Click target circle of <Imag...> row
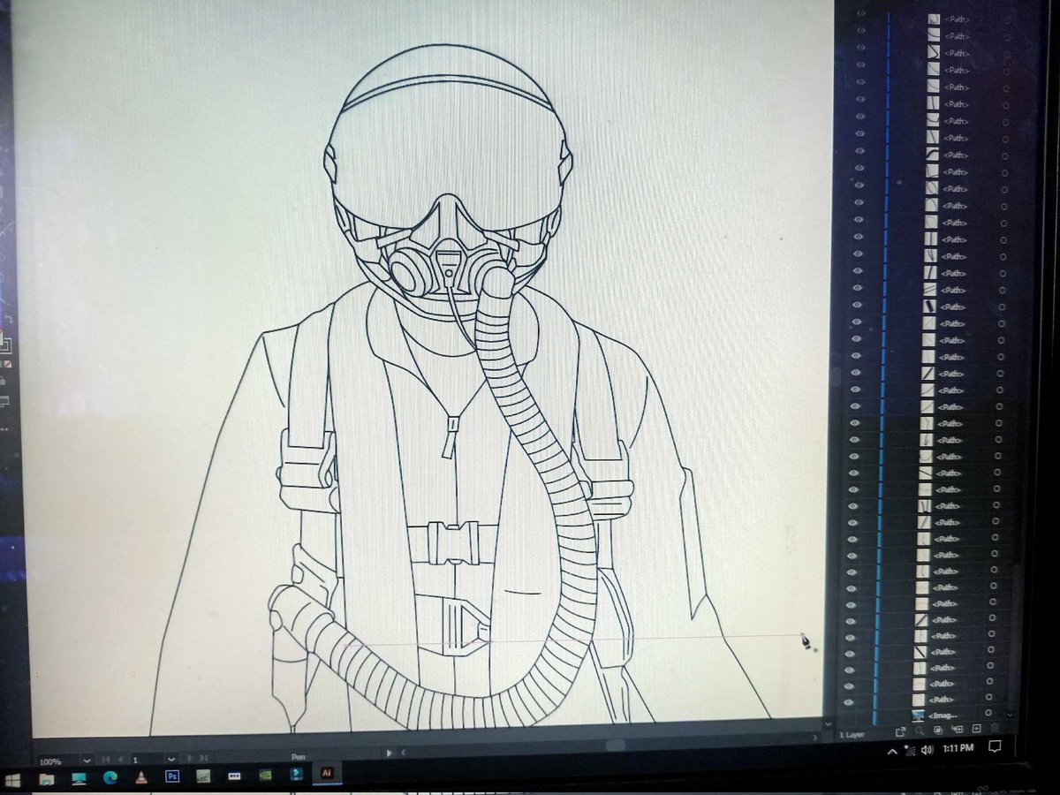 click(988, 712)
